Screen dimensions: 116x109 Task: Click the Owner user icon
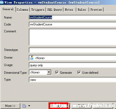click(x=32, y=58)
